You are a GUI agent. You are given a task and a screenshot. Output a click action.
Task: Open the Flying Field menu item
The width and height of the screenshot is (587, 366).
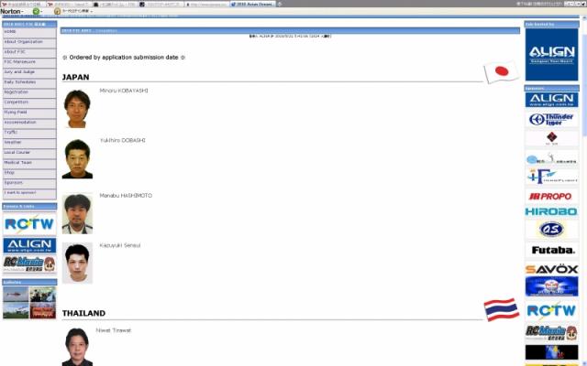pyautogui.click(x=29, y=113)
